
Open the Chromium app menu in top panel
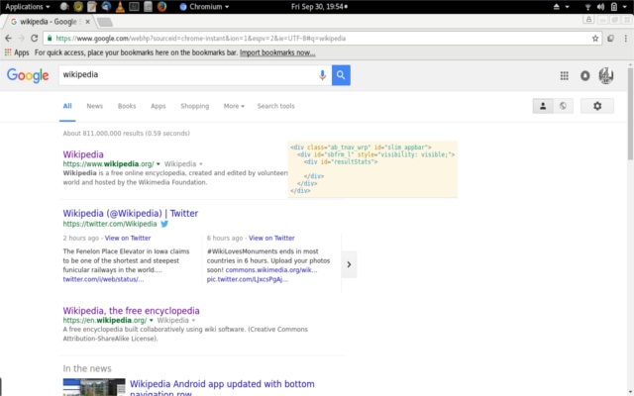[x=204, y=7]
